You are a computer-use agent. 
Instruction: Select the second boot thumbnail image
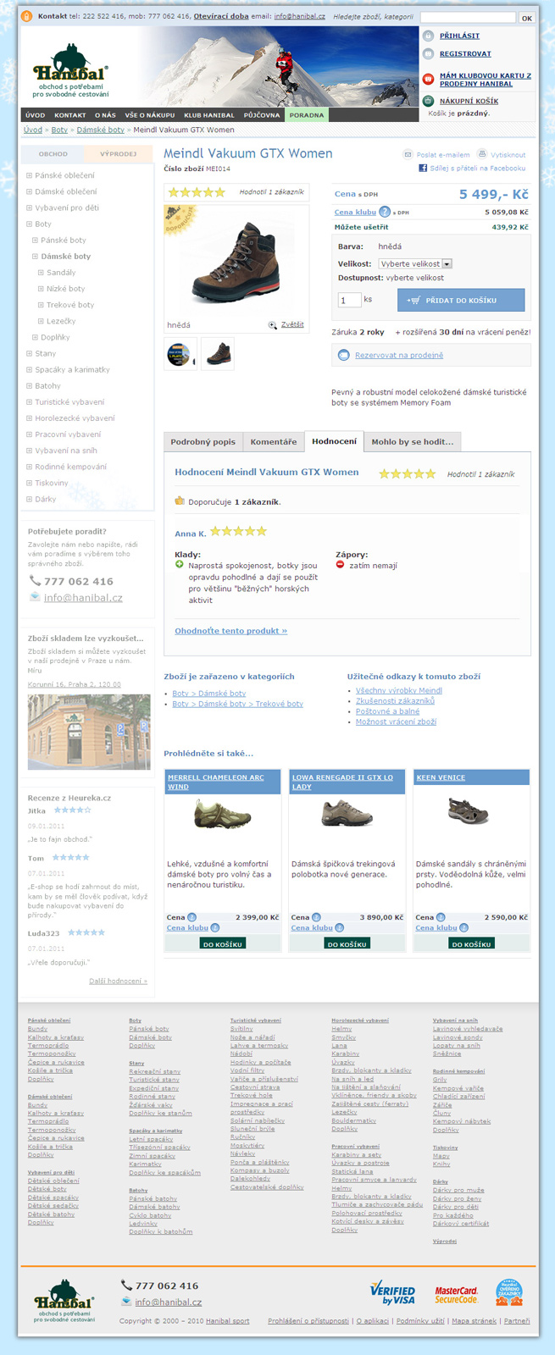pos(218,354)
